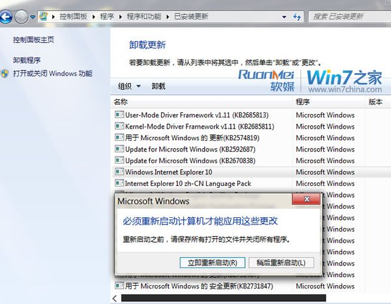Sort list by the 程序 column header

tap(302, 102)
